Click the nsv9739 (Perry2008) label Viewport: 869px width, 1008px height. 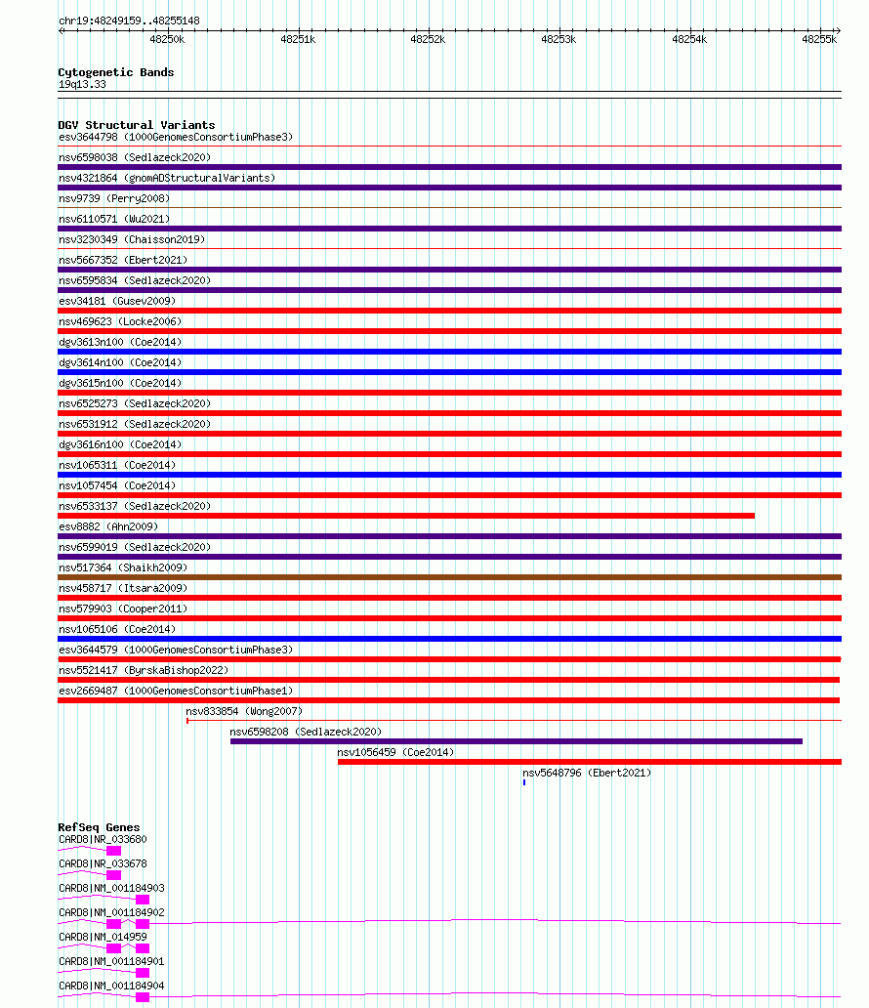pyautogui.click(x=114, y=198)
